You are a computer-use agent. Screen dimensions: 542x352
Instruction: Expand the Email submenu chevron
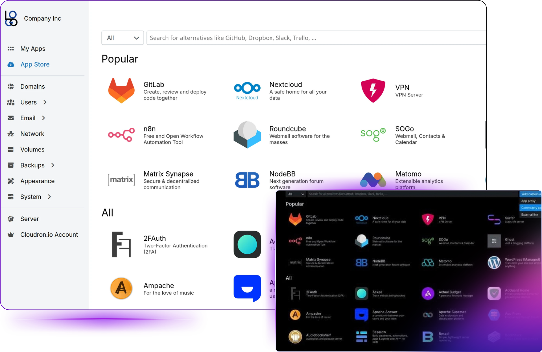(x=43, y=118)
